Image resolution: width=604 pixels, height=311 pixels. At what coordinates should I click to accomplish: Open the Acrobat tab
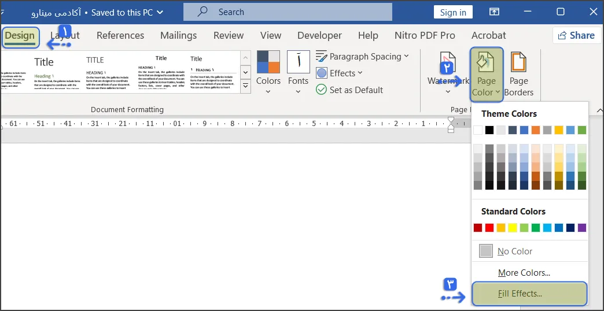[488, 35]
